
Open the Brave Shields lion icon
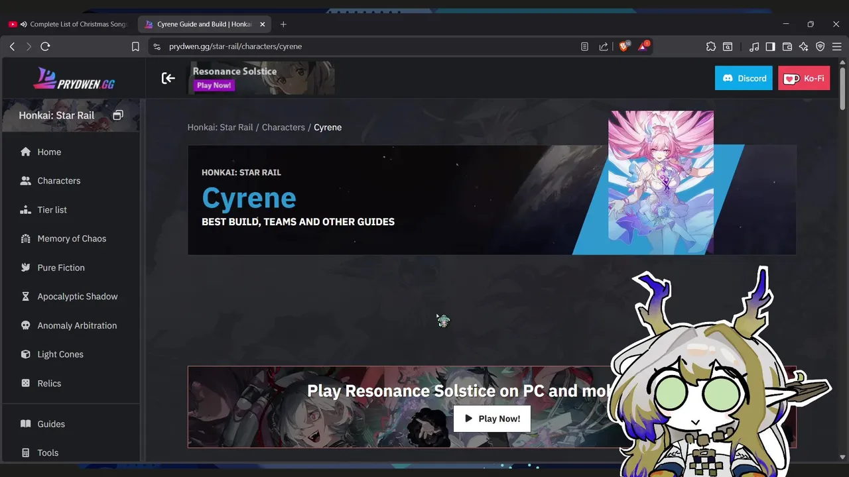624,46
